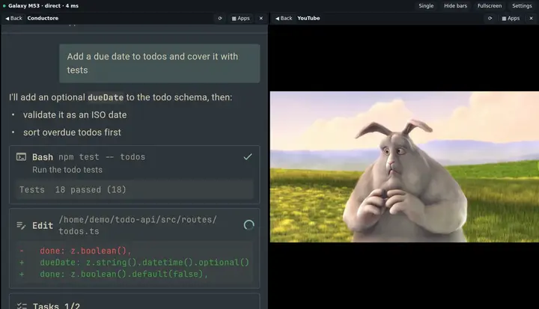Go Back in the Conductore pane
Viewport: 539px width, 309px height.
[x=13, y=18]
